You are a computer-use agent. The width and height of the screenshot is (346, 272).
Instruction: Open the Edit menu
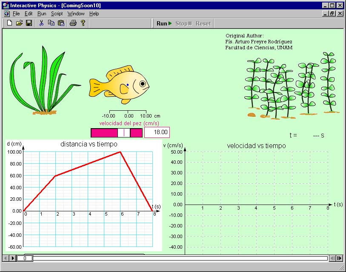tap(29, 14)
